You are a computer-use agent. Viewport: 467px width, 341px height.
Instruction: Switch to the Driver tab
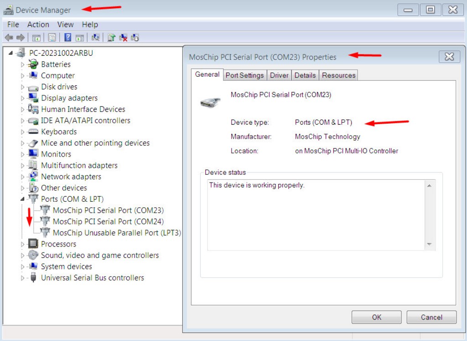pos(279,75)
